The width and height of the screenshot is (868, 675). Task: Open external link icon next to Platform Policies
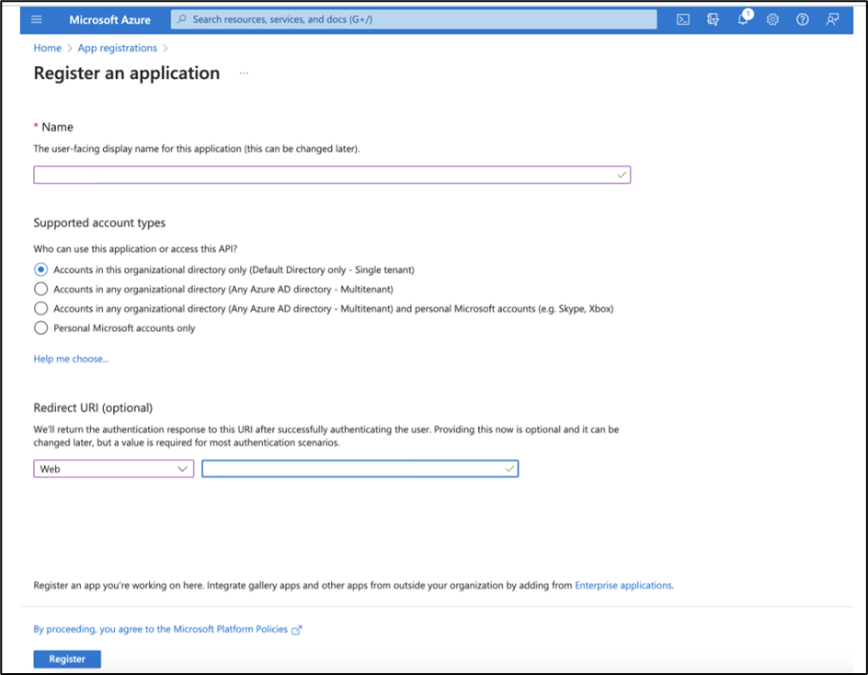point(297,630)
